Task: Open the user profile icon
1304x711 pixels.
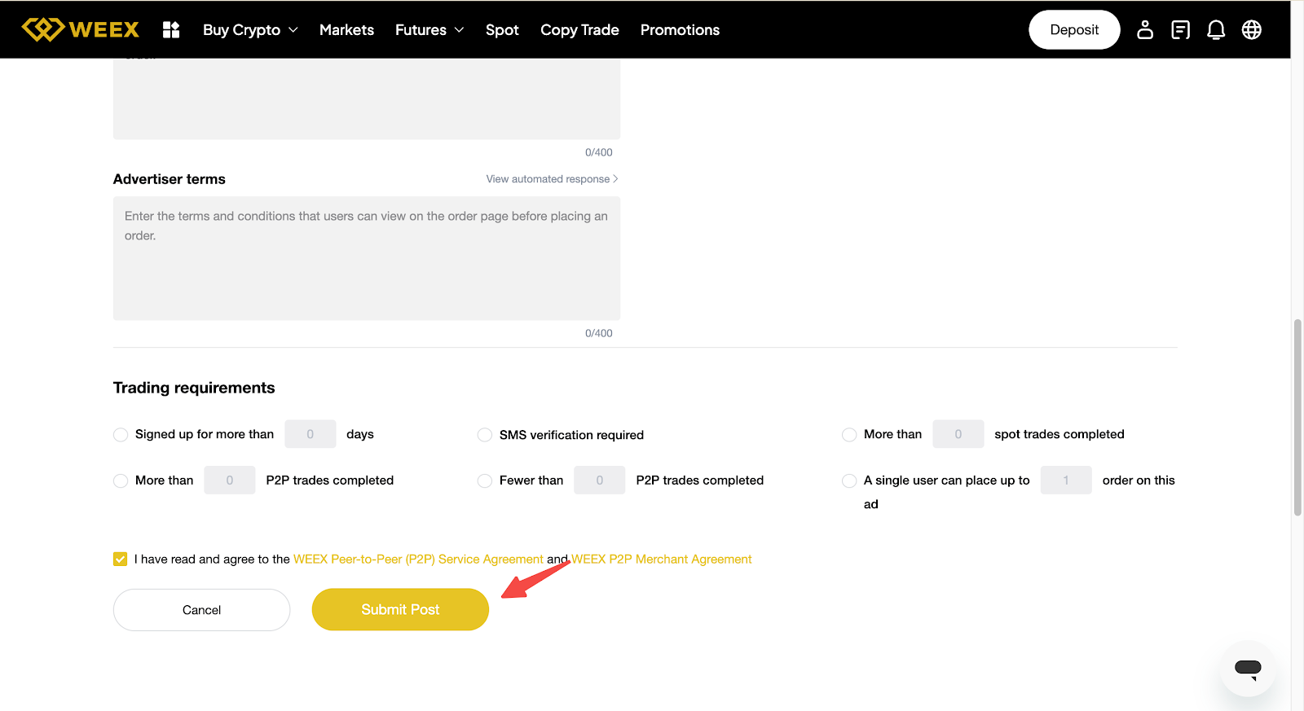Action: point(1144,30)
